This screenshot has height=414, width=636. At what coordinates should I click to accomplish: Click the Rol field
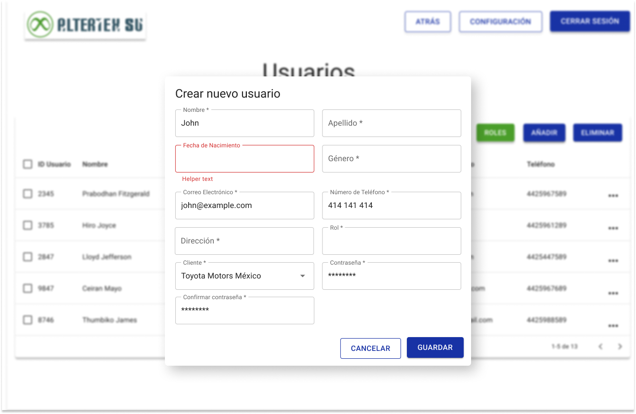(392, 241)
